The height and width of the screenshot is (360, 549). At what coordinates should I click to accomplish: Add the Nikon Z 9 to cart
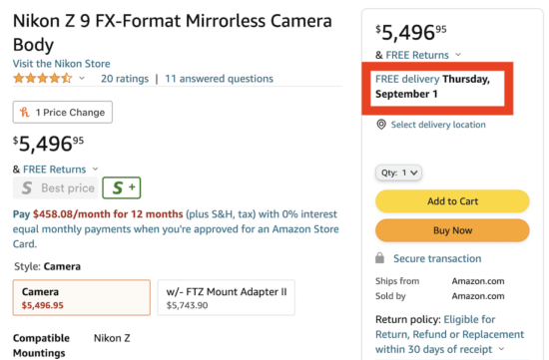(x=452, y=201)
